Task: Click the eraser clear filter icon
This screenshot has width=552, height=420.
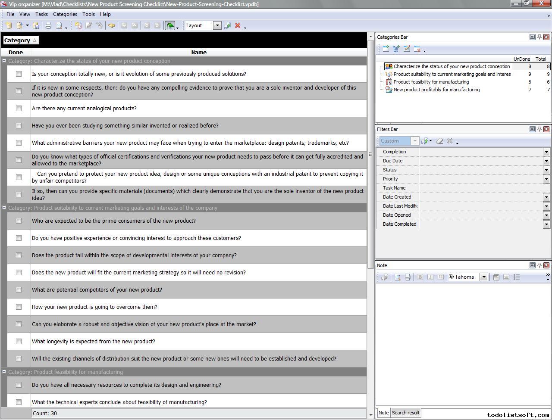Action: tap(439, 141)
